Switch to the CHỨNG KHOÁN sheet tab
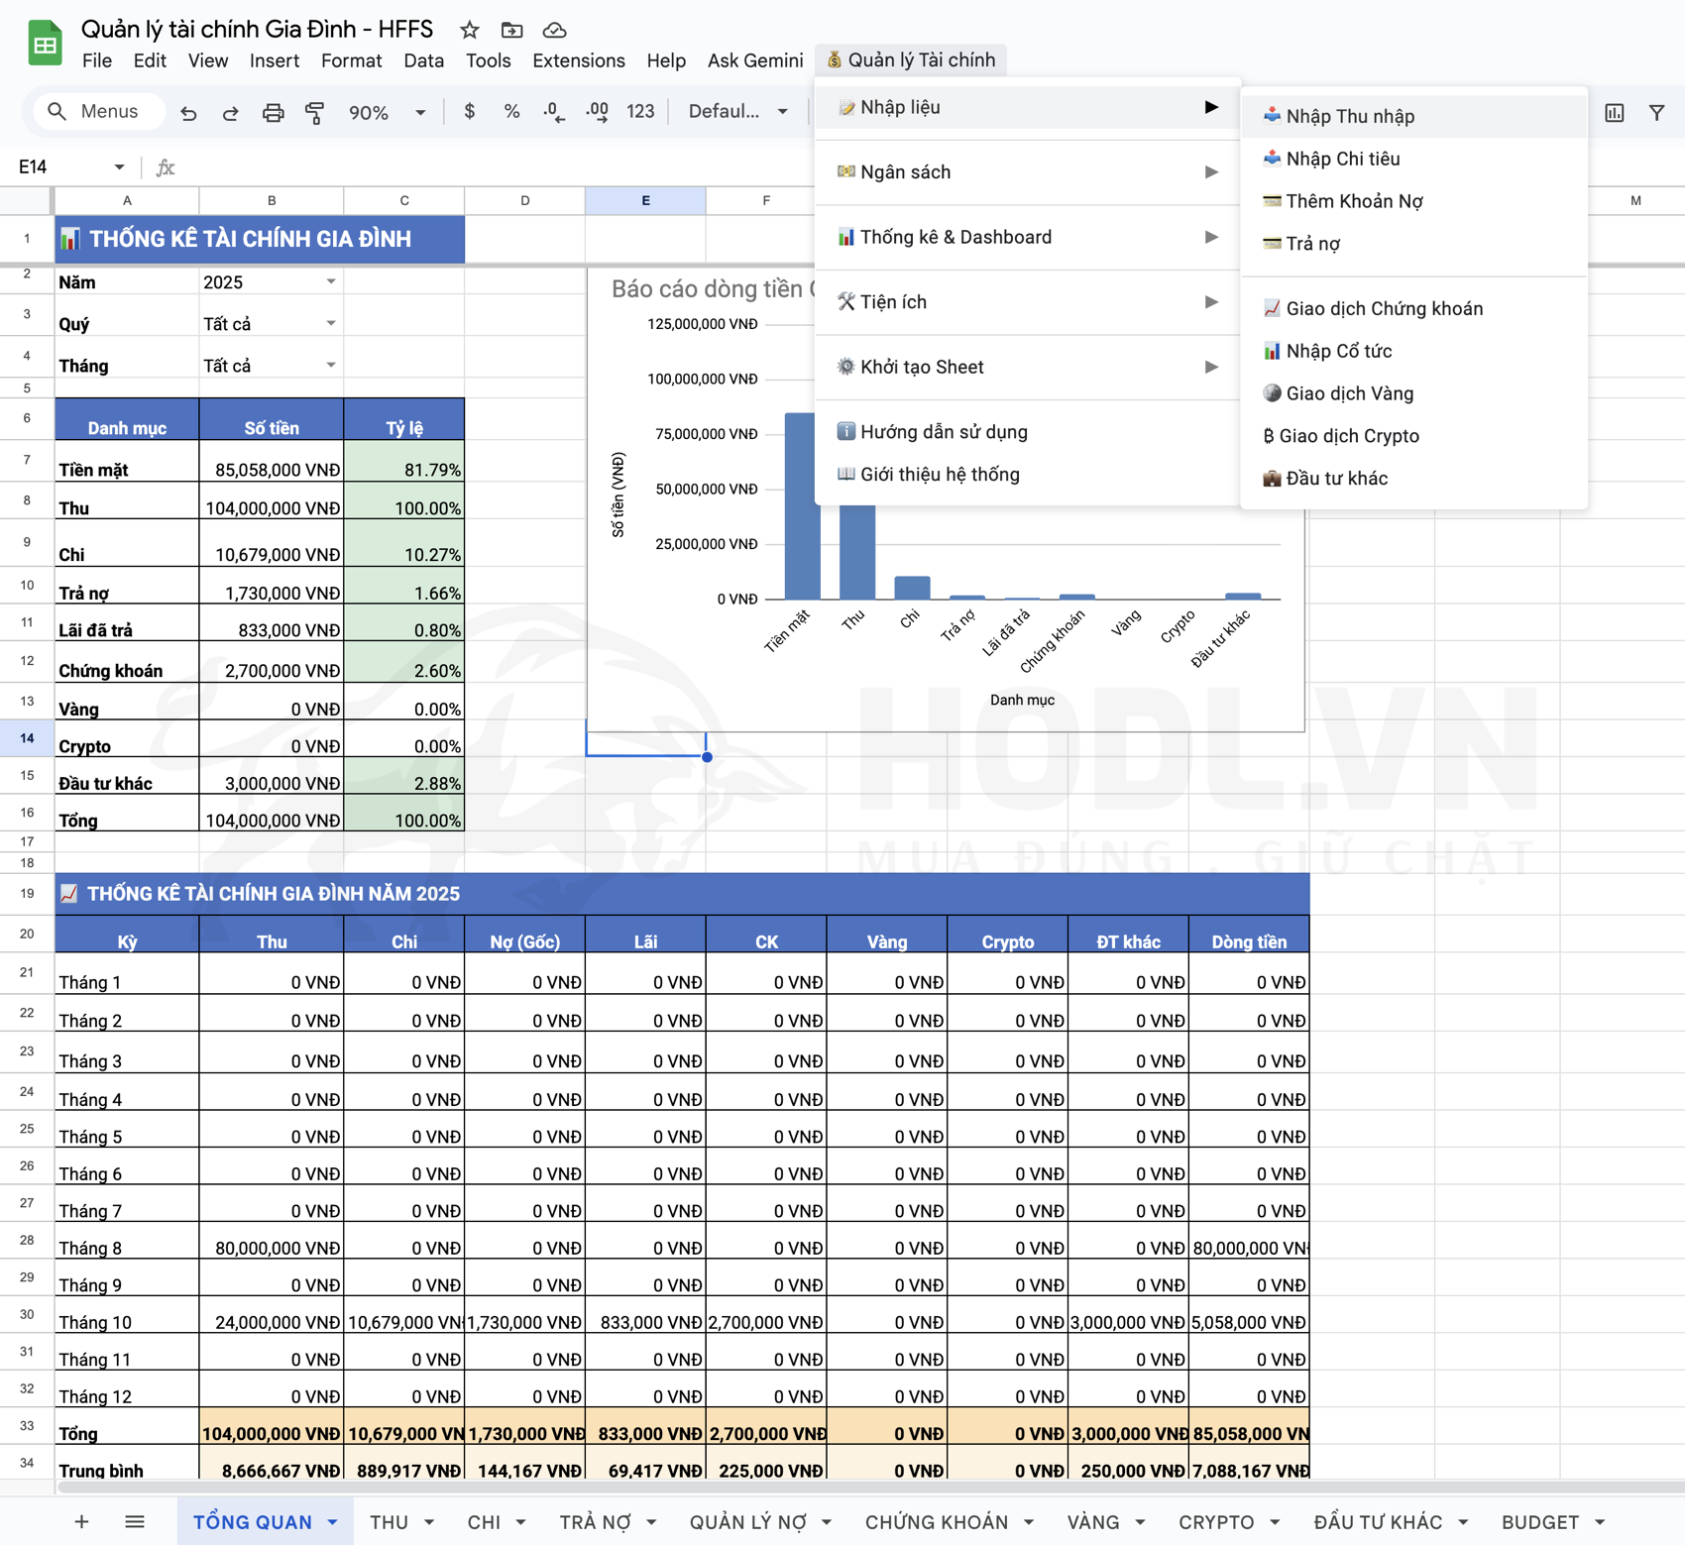Image resolution: width=1685 pixels, height=1545 pixels. [936, 1522]
